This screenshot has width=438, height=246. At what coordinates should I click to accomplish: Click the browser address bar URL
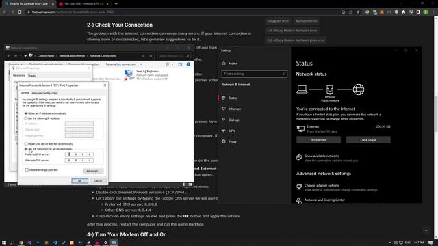(73, 12)
